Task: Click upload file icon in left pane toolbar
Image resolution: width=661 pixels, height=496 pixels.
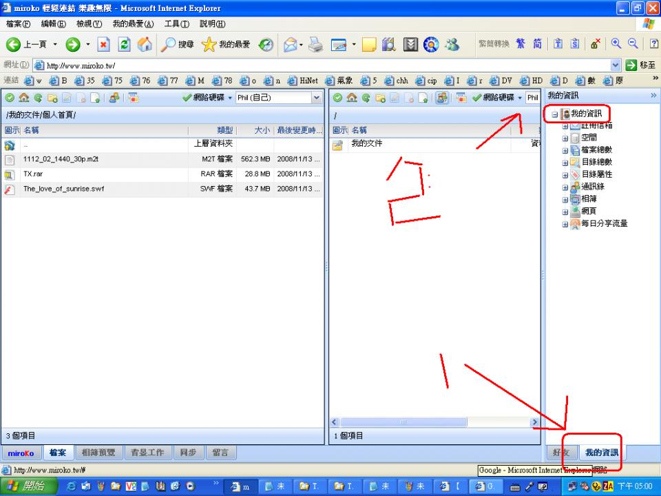Action: [95, 98]
